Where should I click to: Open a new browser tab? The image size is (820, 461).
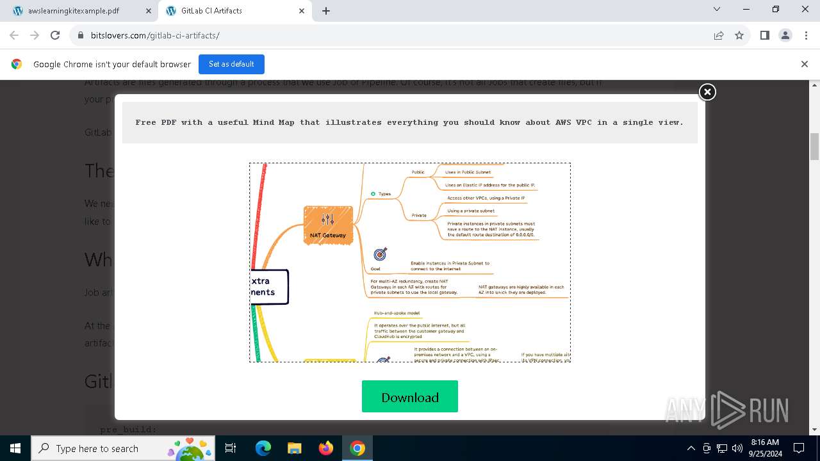(326, 11)
